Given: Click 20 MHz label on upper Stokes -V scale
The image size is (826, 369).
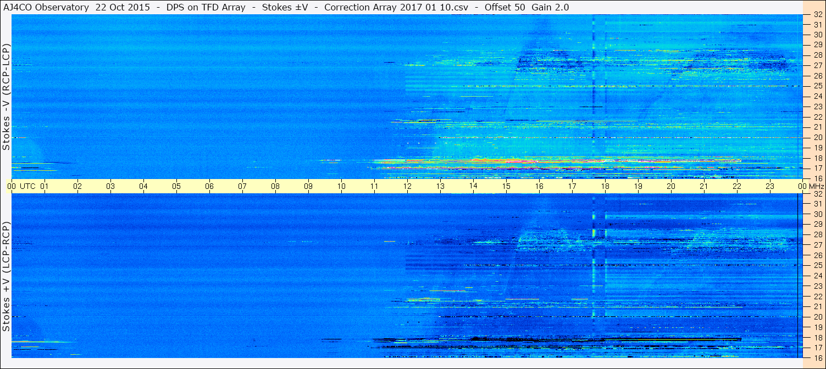Looking at the screenshot, I should pos(818,137).
